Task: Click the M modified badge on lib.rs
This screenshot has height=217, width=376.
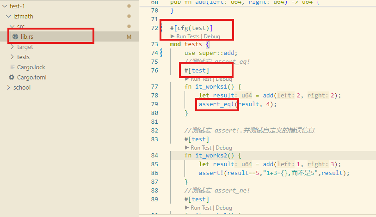Action: coord(129,36)
